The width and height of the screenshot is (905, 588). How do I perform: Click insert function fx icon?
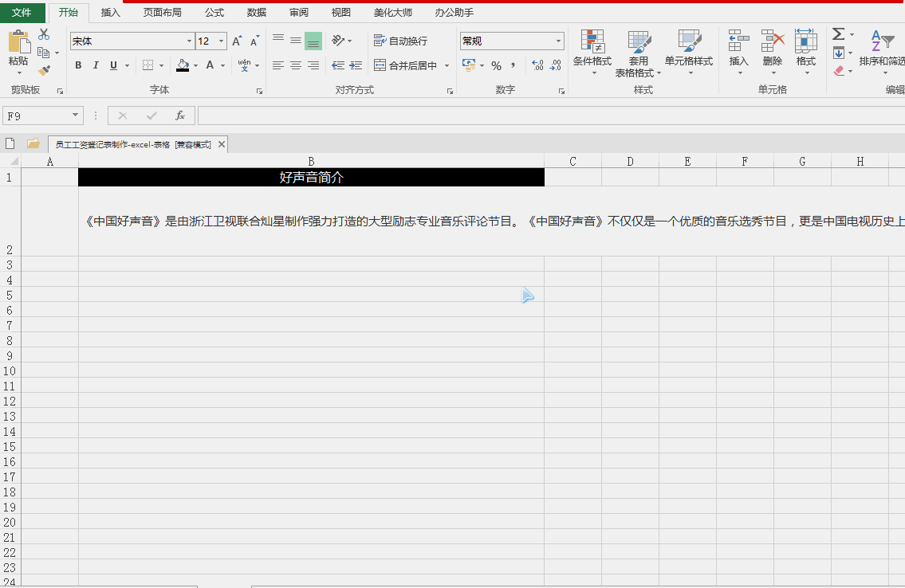(180, 116)
